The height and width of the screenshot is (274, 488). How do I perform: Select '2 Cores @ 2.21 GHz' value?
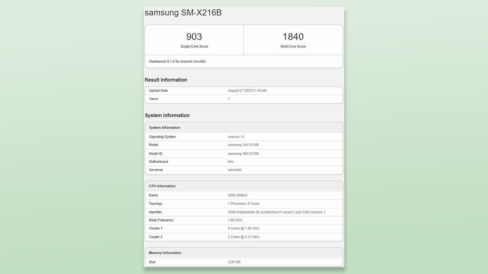pyautogui.click(x=243, y=237)
